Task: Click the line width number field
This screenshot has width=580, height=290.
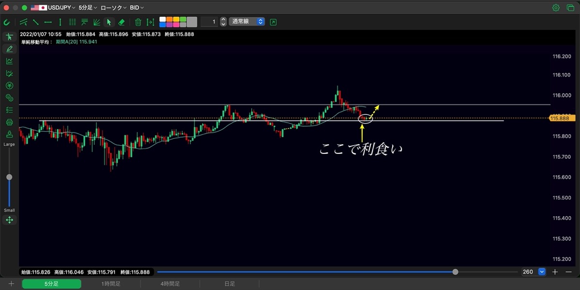Action: 209,22
